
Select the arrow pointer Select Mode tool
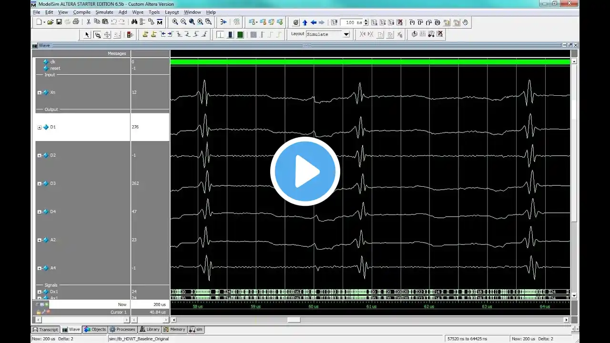[x=87, y=34]
